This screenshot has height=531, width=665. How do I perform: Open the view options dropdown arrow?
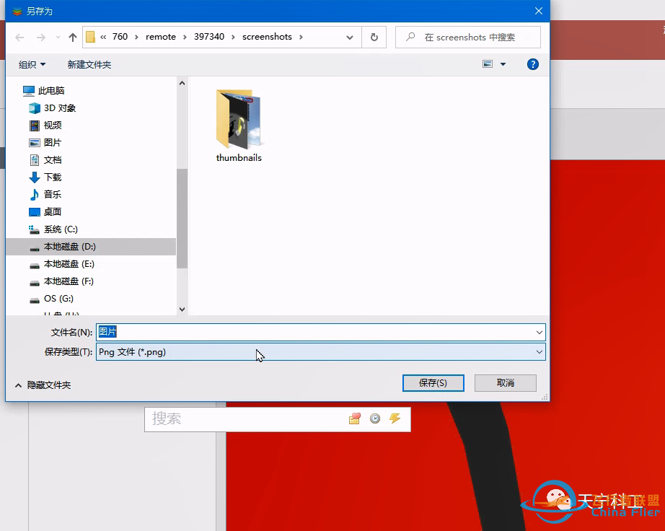pos(503,64)
